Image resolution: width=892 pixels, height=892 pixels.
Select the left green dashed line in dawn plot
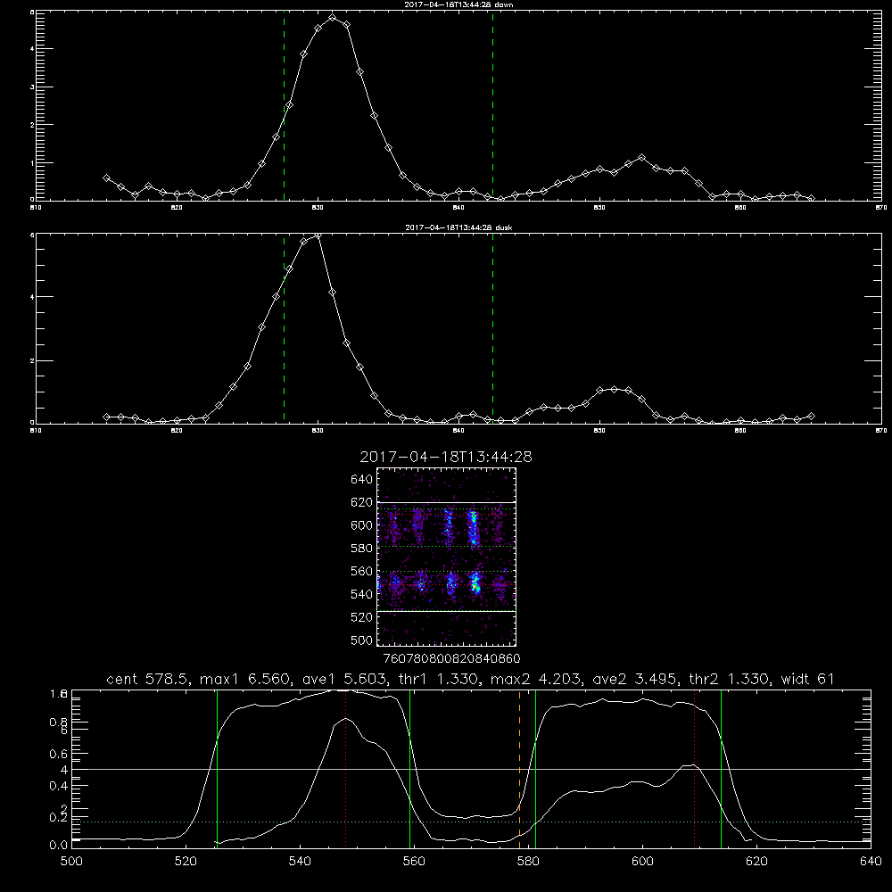pyautogui.click(x=284, y=106)
